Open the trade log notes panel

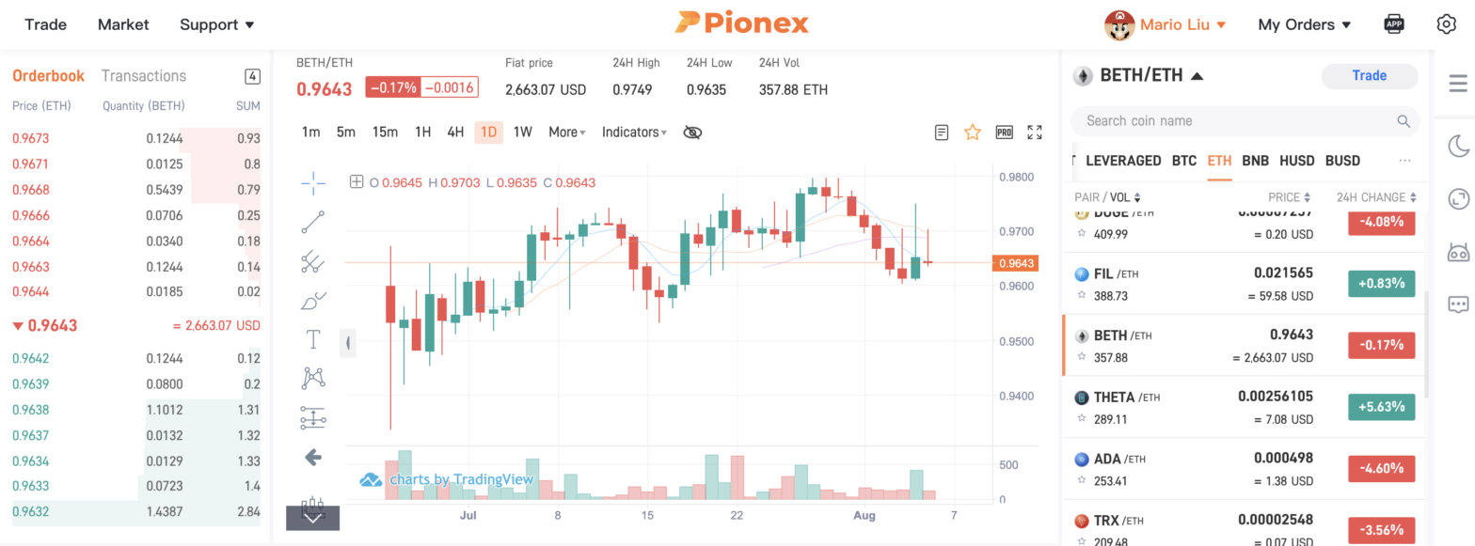point(942,132)
